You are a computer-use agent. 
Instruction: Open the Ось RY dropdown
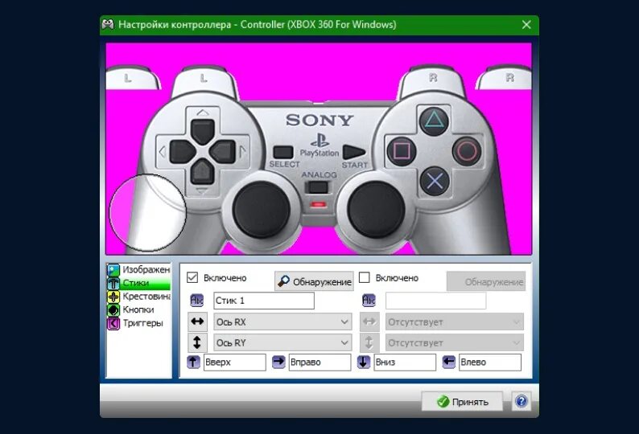coord(282,342)
